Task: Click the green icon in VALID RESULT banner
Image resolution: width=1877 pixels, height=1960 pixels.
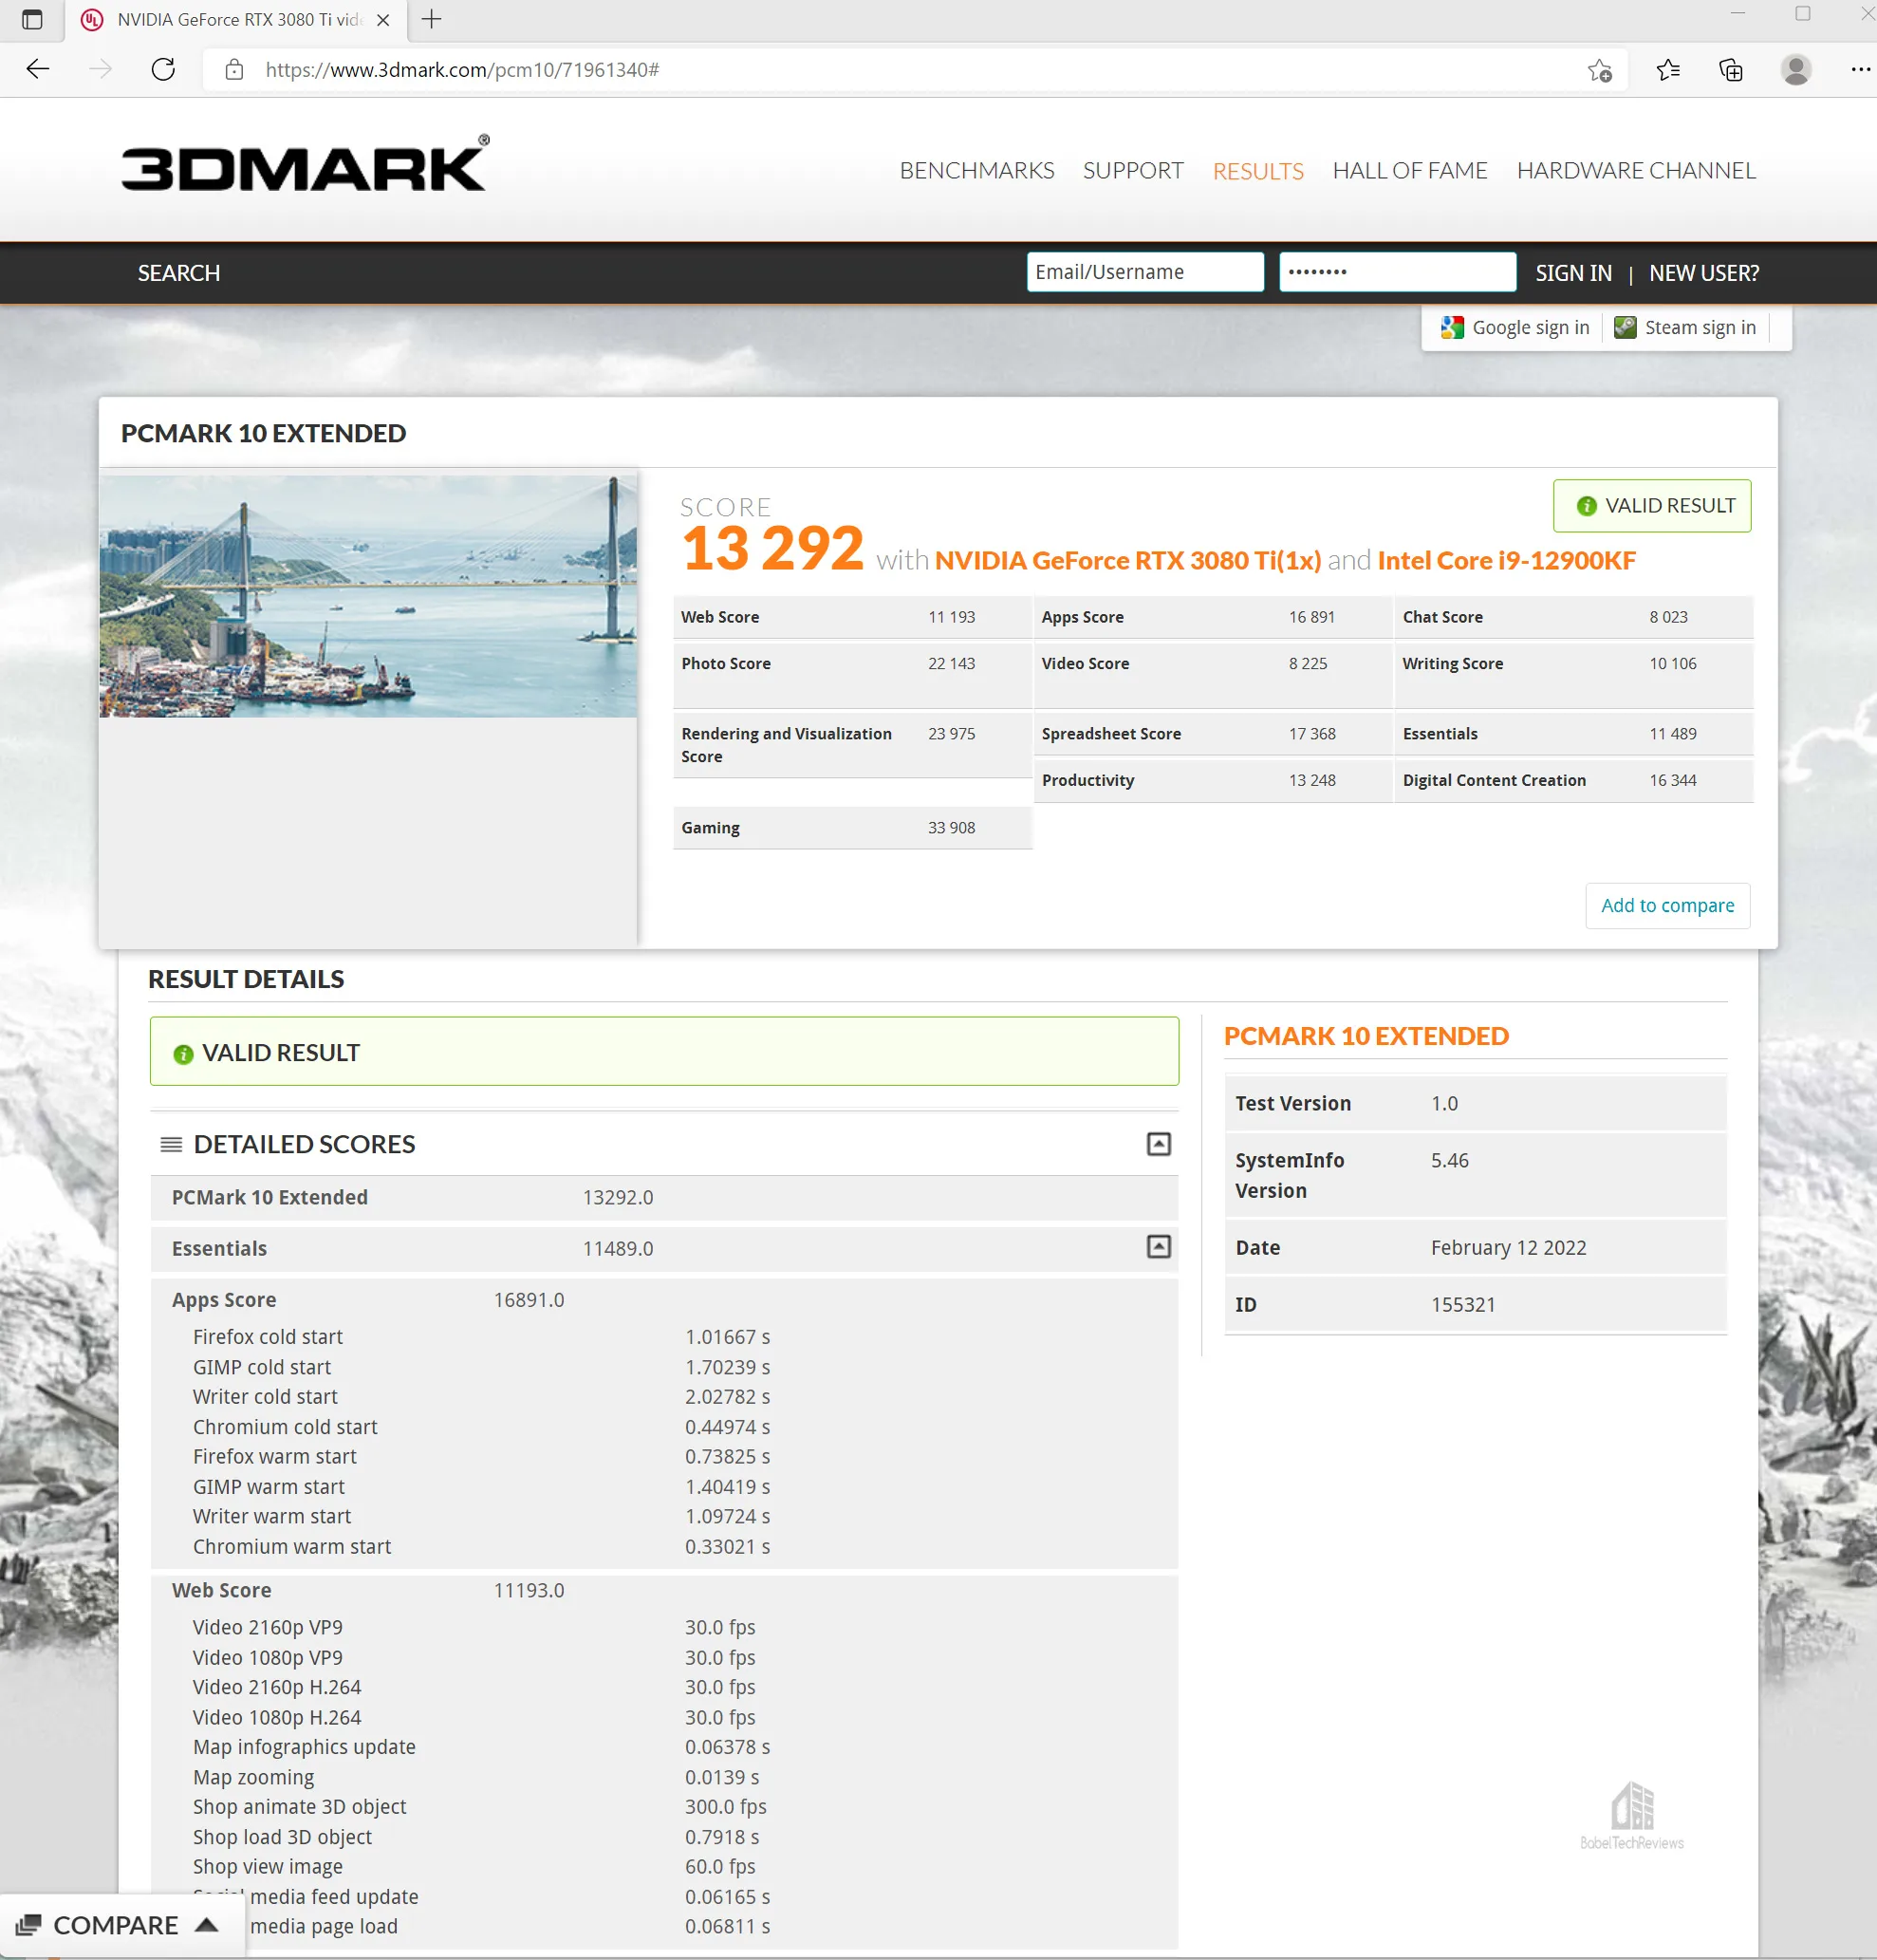Action: point(183,1054)
